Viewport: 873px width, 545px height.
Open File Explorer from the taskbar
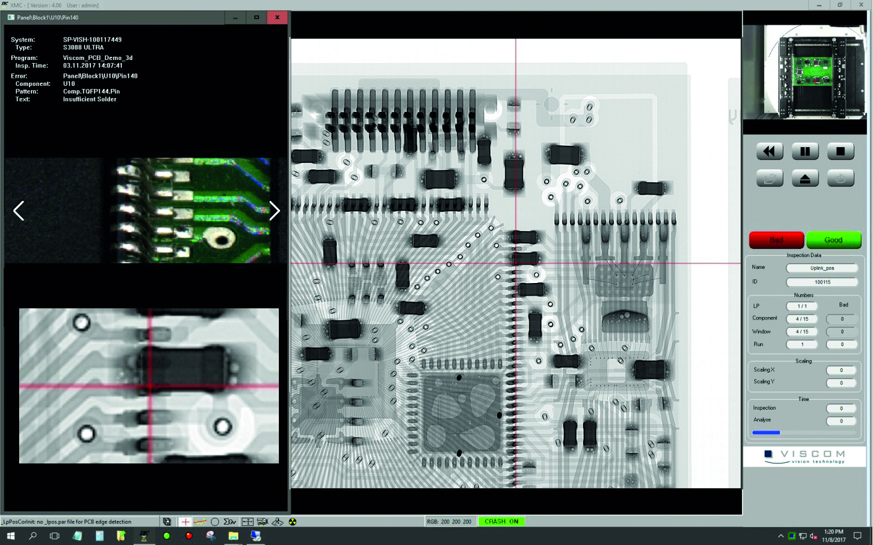233,536
